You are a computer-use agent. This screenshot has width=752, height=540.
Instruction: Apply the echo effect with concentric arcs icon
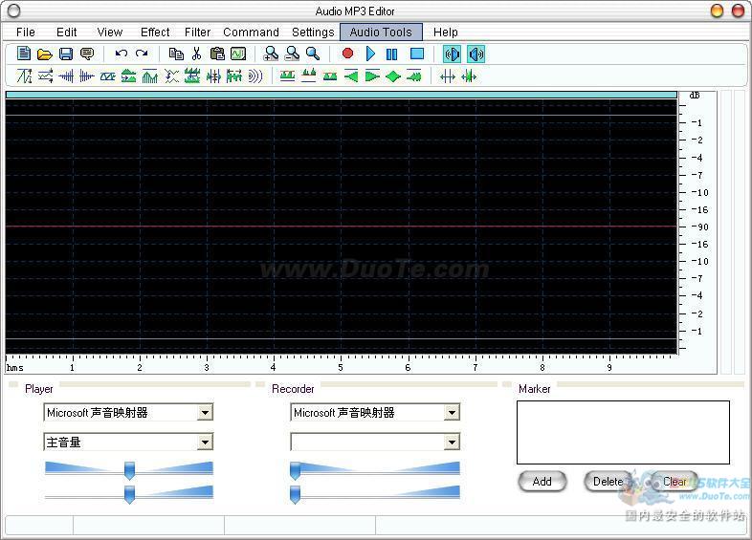click(255, 76)
